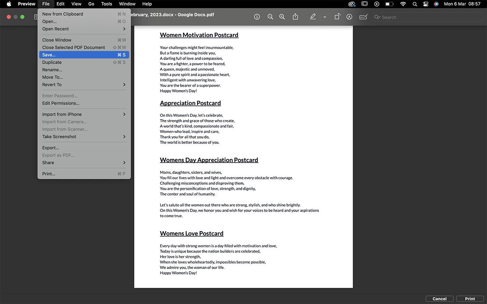This screenshot has height=304, width=487.
Task: Zoom out using the magnifier minus icon
Action: tap(270, 17)
